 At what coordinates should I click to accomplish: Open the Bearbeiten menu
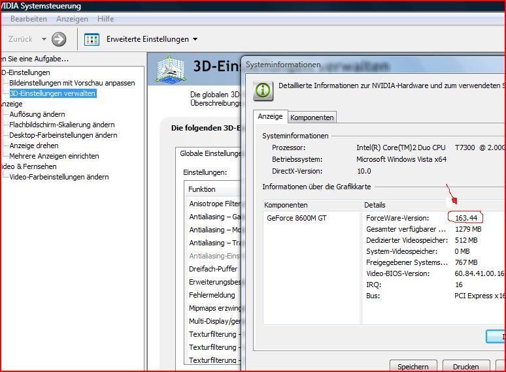pos(28,19)
